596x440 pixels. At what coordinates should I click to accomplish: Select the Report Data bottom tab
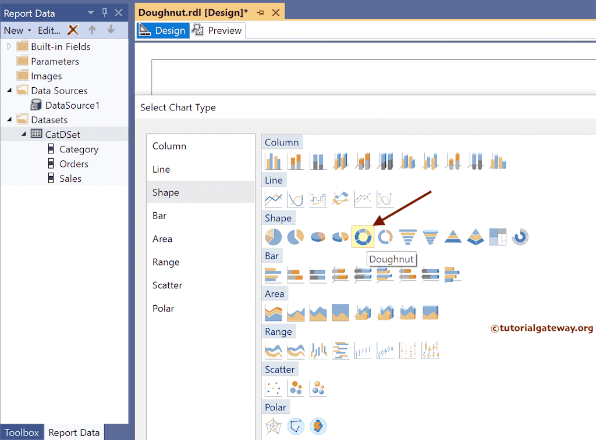tap(74, 432)
